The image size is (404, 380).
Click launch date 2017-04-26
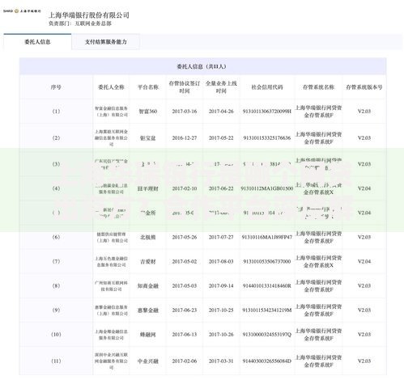tap(221, 112)
